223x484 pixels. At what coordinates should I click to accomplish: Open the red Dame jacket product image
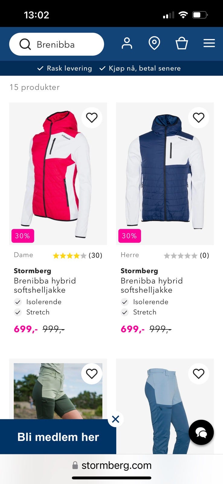tap(58, 174)
